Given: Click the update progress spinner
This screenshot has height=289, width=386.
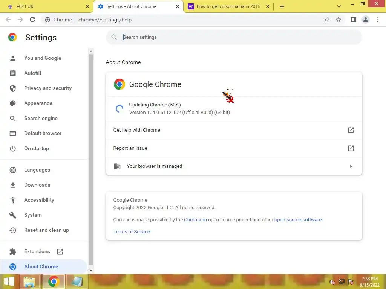Looking at the screenshot, I should 119,109.
